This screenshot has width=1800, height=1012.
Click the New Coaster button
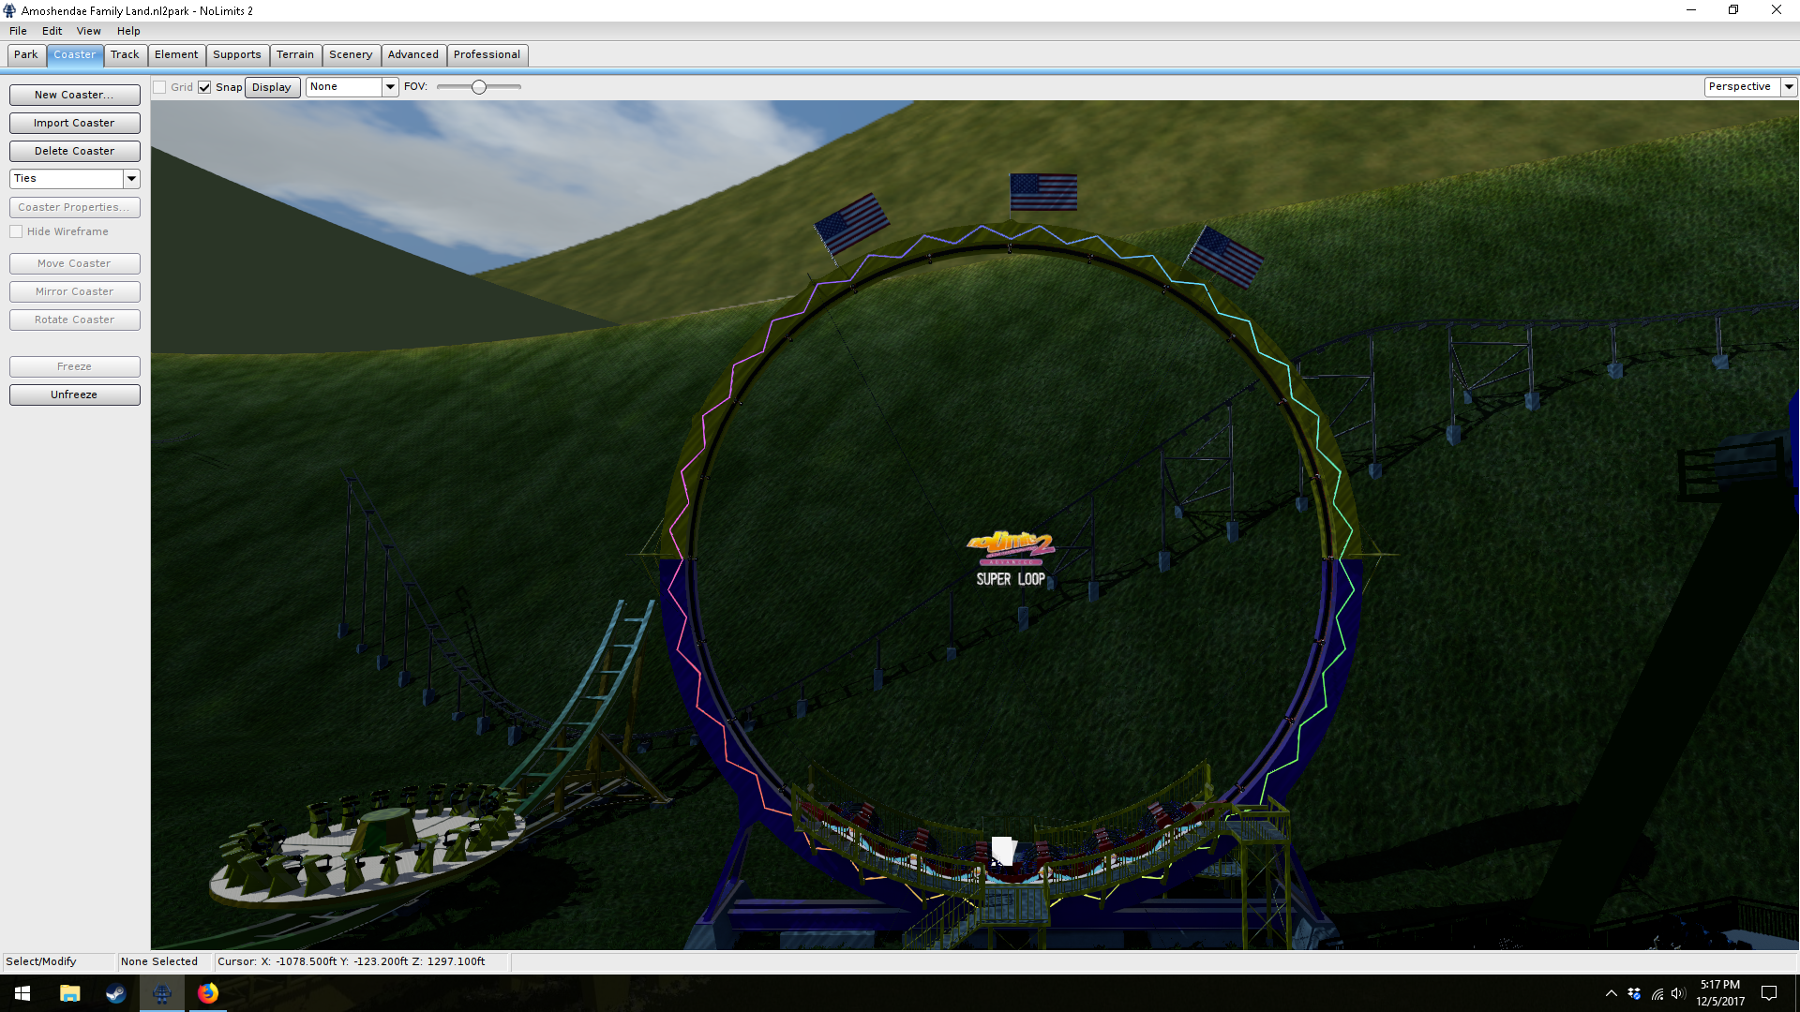pyautogui.click(x=74, y=95)
